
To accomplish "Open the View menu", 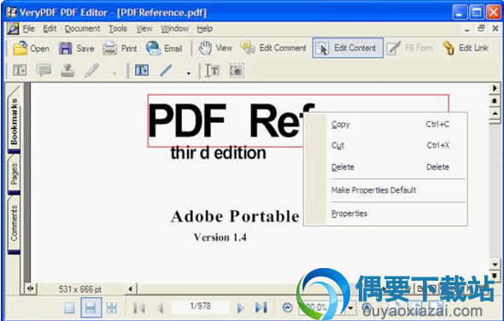I will coord(144,29).
